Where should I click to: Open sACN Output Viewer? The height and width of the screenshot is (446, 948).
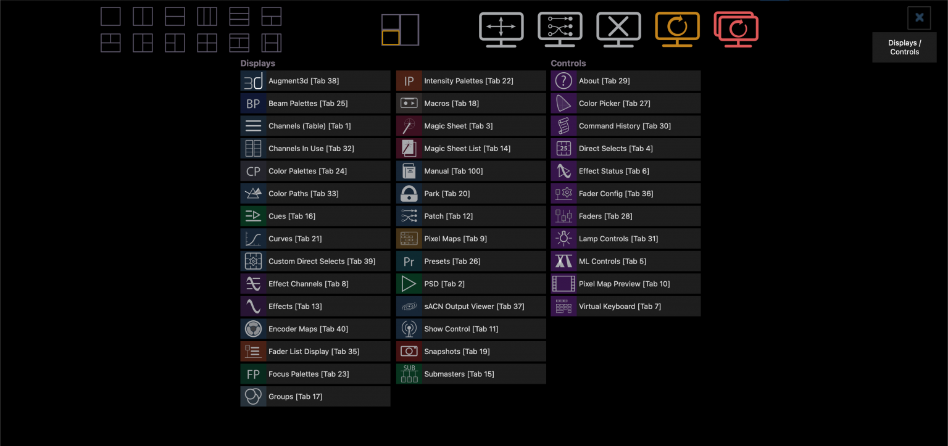click(471, 306)
